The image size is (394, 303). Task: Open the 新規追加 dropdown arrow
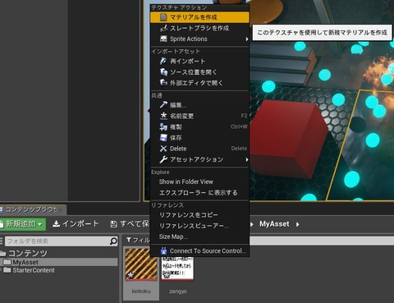(40, 224)
